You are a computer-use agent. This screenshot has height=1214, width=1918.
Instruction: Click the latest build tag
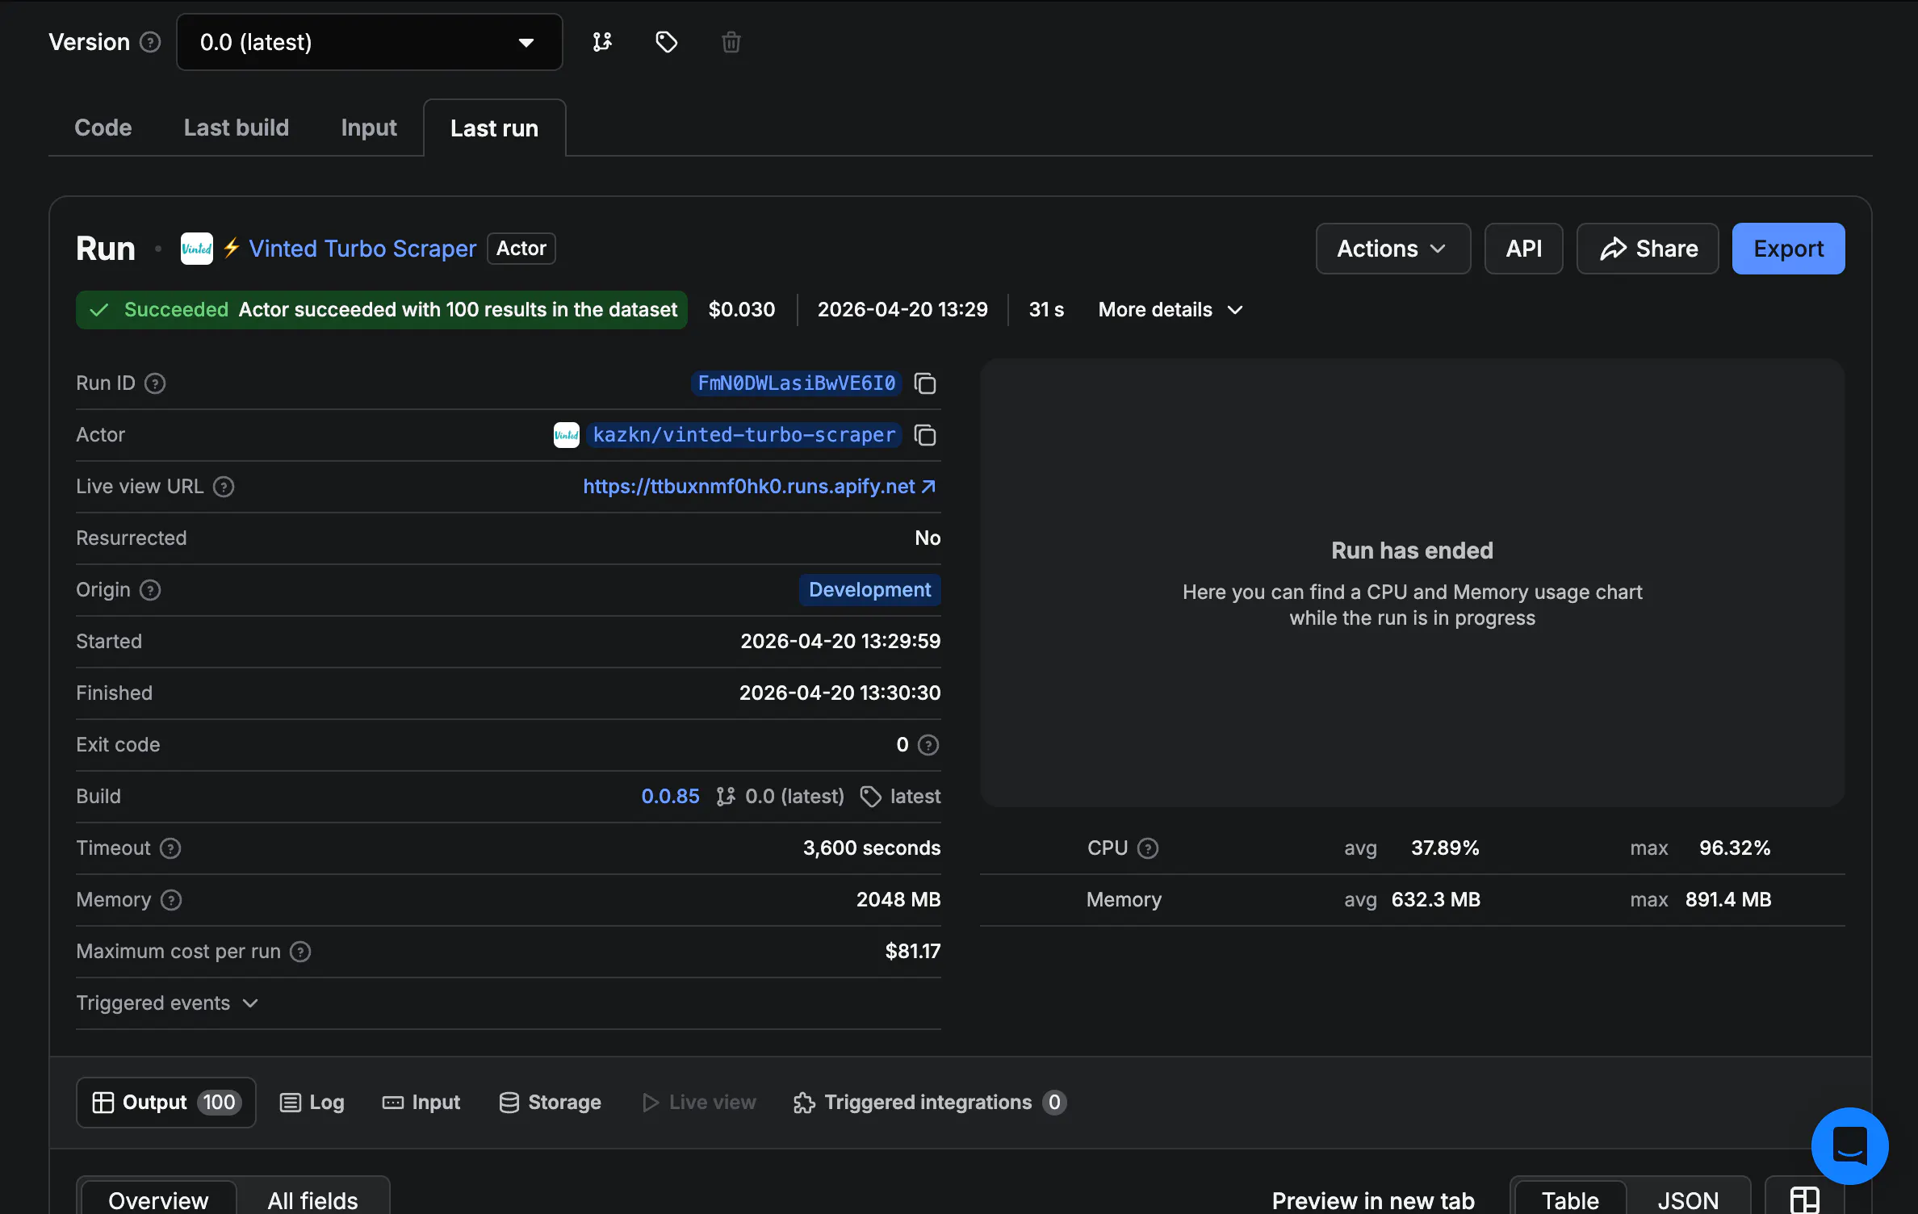pyautogui.click(x=901, y=797)
